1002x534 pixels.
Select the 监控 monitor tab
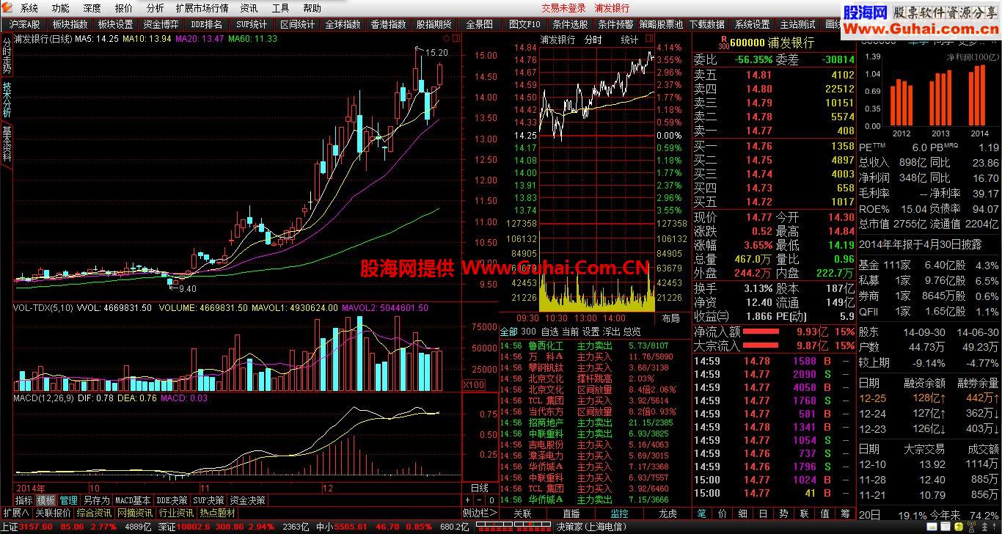pos(619,513)
